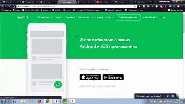Click the mail extension with red badge
This screenshot has width=185, height=104.
(x=161, y=6)
